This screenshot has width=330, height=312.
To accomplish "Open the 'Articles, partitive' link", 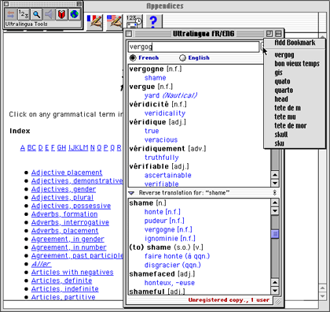I will tap(63, 297).
